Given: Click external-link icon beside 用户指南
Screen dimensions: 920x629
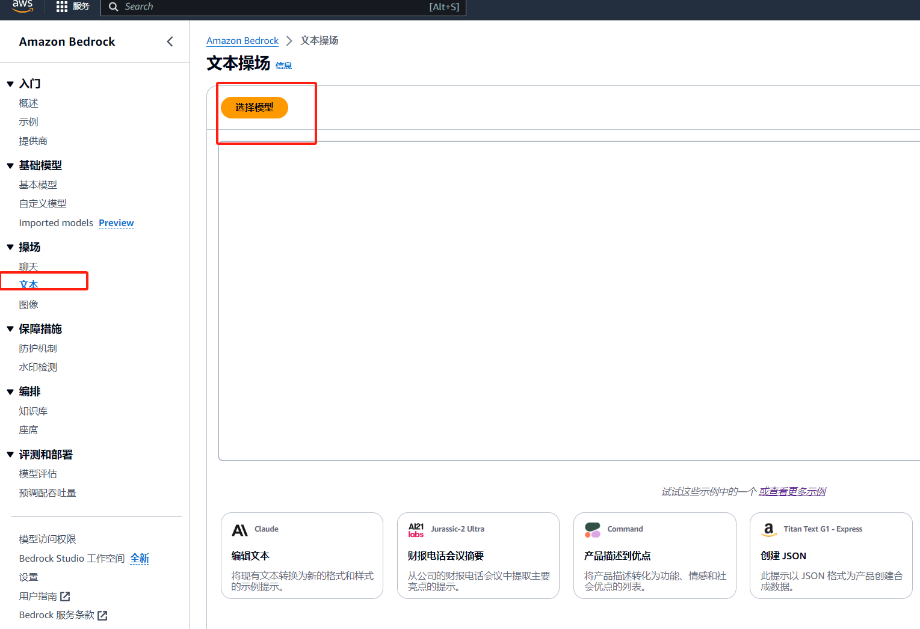Looking at the screenshot, I should pyautogui.click(x=65, y=597).
